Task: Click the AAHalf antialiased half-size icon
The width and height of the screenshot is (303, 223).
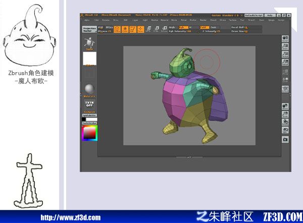Action: [x=285, y=62]
